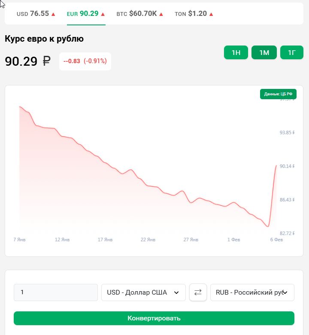Image resolution: width=309 pixels, height=335 pixels.
Task: Click the Данные: ЦБ РФ badge
Action: 278,94
